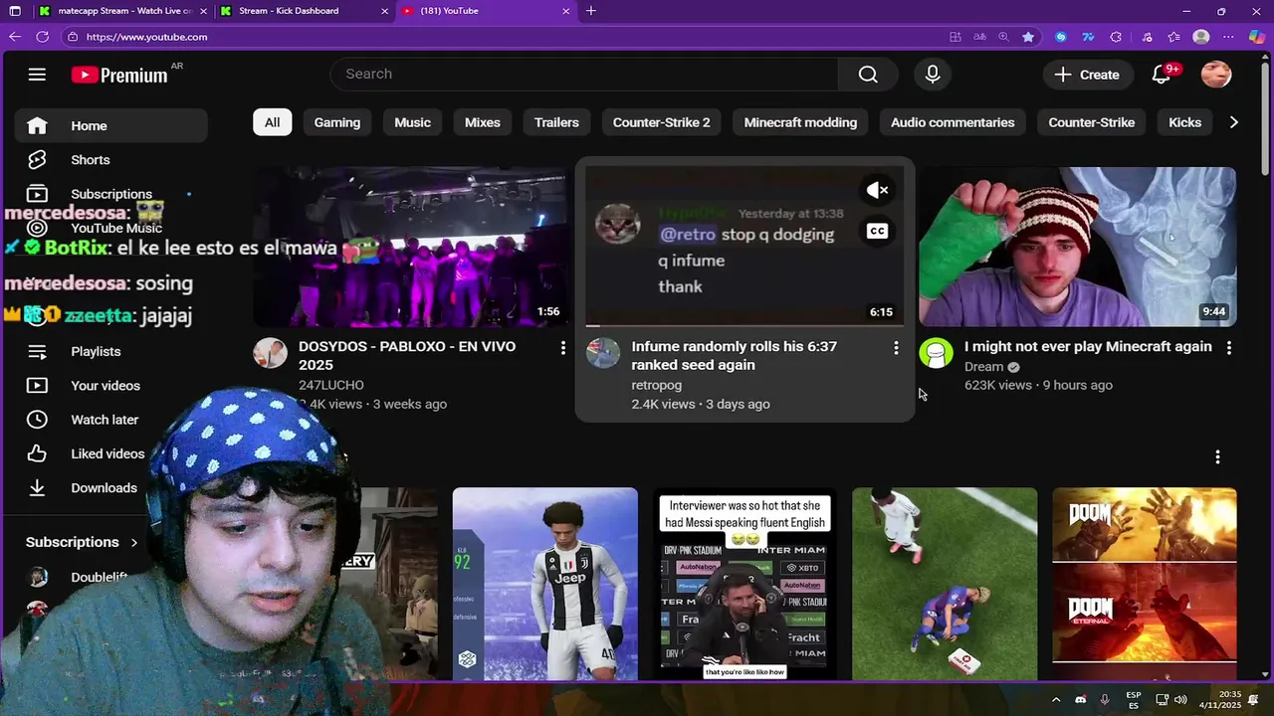The width and height of the screenshot is (1274, 716).
Task: Click the browser address bar URL
Action: (147, 37)
